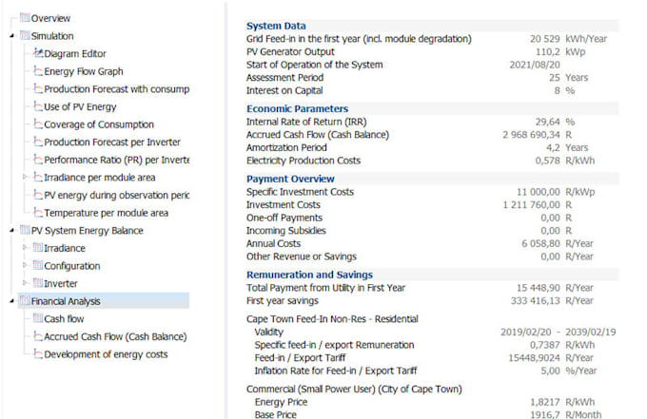Open Accrued Cash Flow (Cash Balance) item
The width and height of the screenshot is (647, 419).
pos(115,336)
